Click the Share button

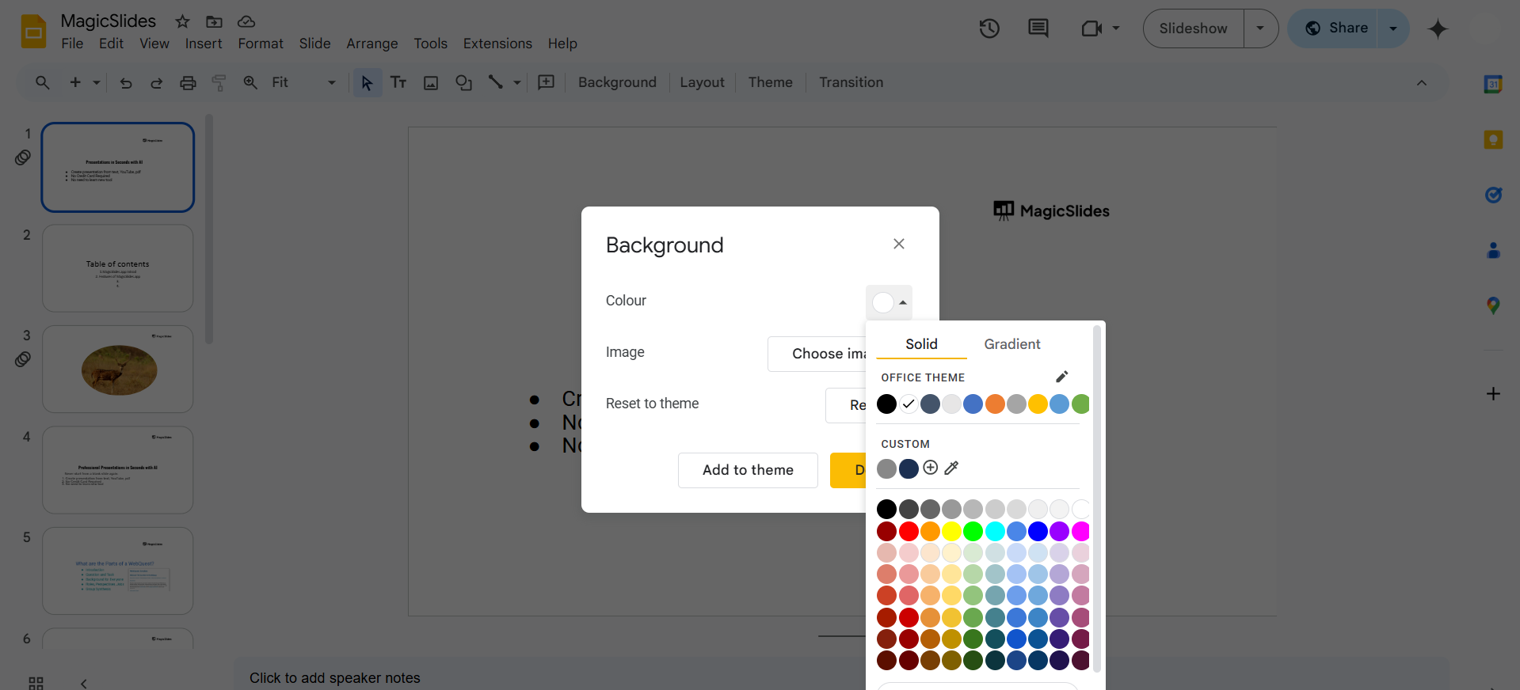click(1336, 28)
